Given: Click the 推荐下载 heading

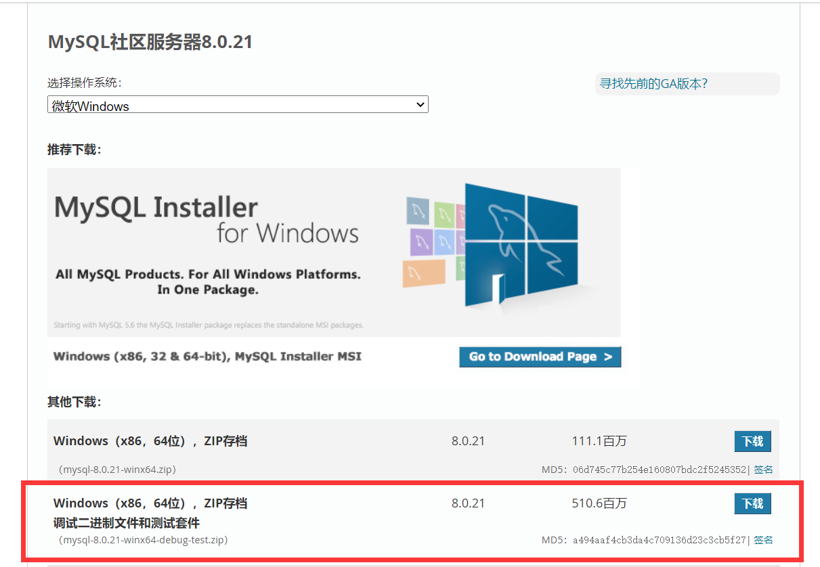Looking at the screenshot, I should (74, 150).
